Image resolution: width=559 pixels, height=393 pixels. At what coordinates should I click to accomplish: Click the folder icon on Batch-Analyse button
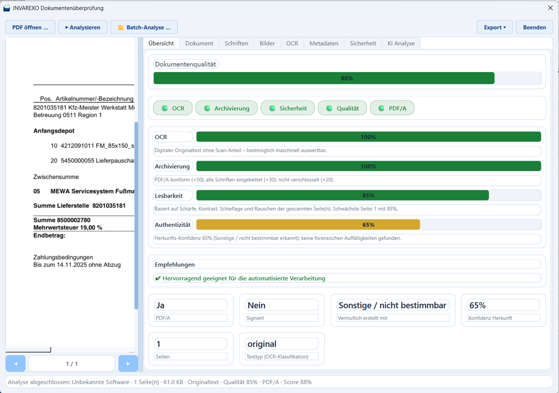click(x=121, y=27)
